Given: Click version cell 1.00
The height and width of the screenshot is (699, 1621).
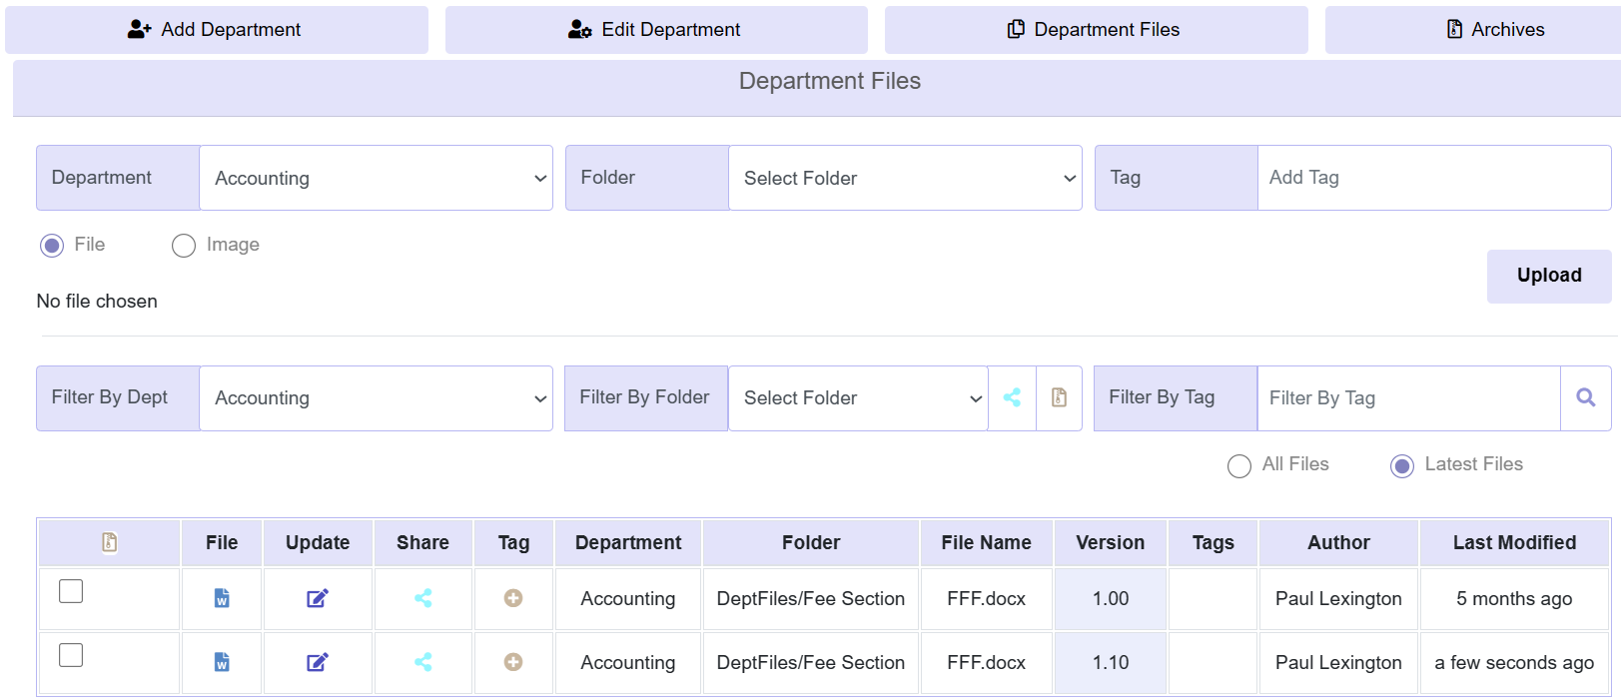Looking at the screenshot, I should (x=1111, y=598).
